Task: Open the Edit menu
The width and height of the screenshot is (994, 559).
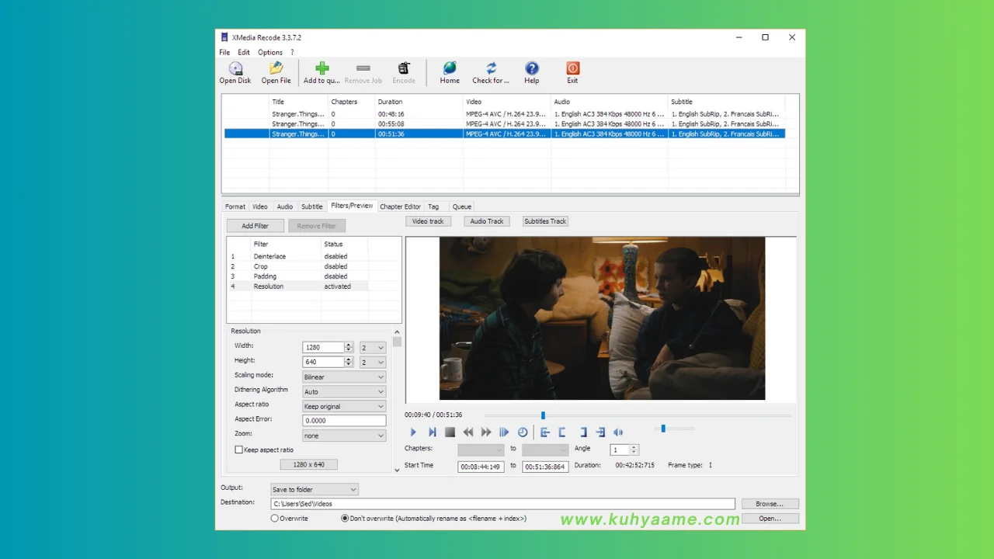Action: coord(244,52)
